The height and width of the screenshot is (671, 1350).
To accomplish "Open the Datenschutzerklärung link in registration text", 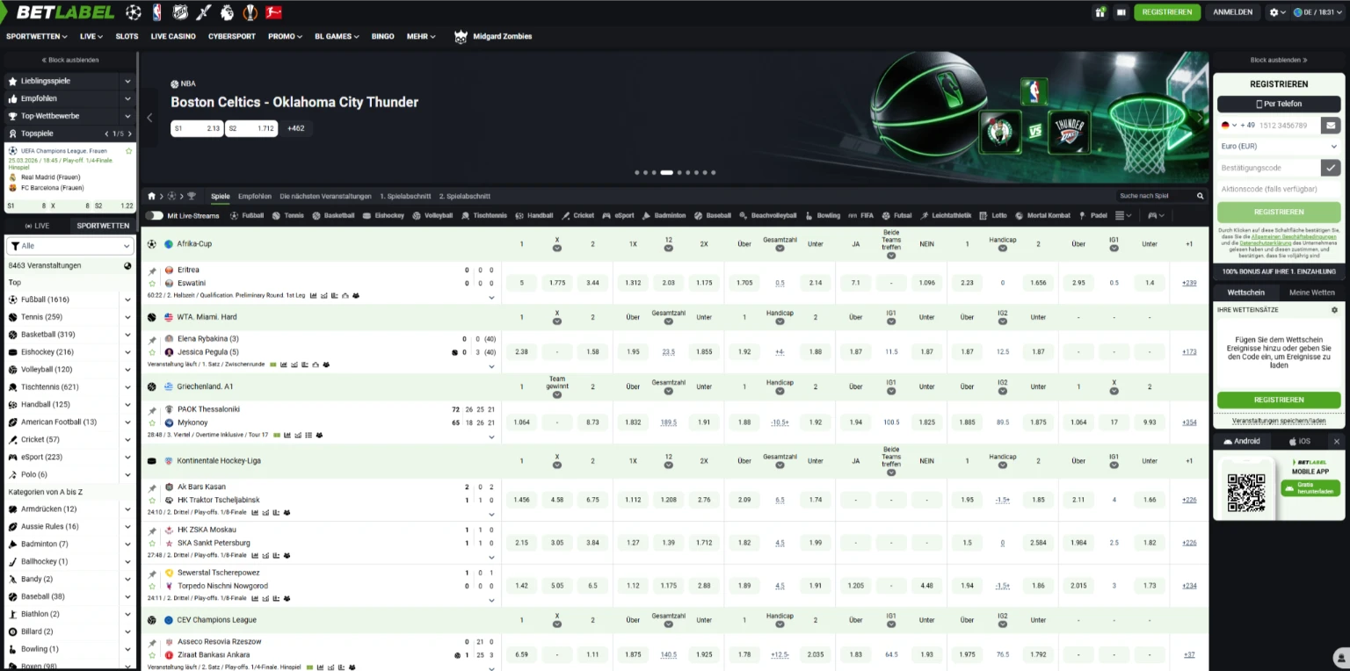I will [1266, 243].
